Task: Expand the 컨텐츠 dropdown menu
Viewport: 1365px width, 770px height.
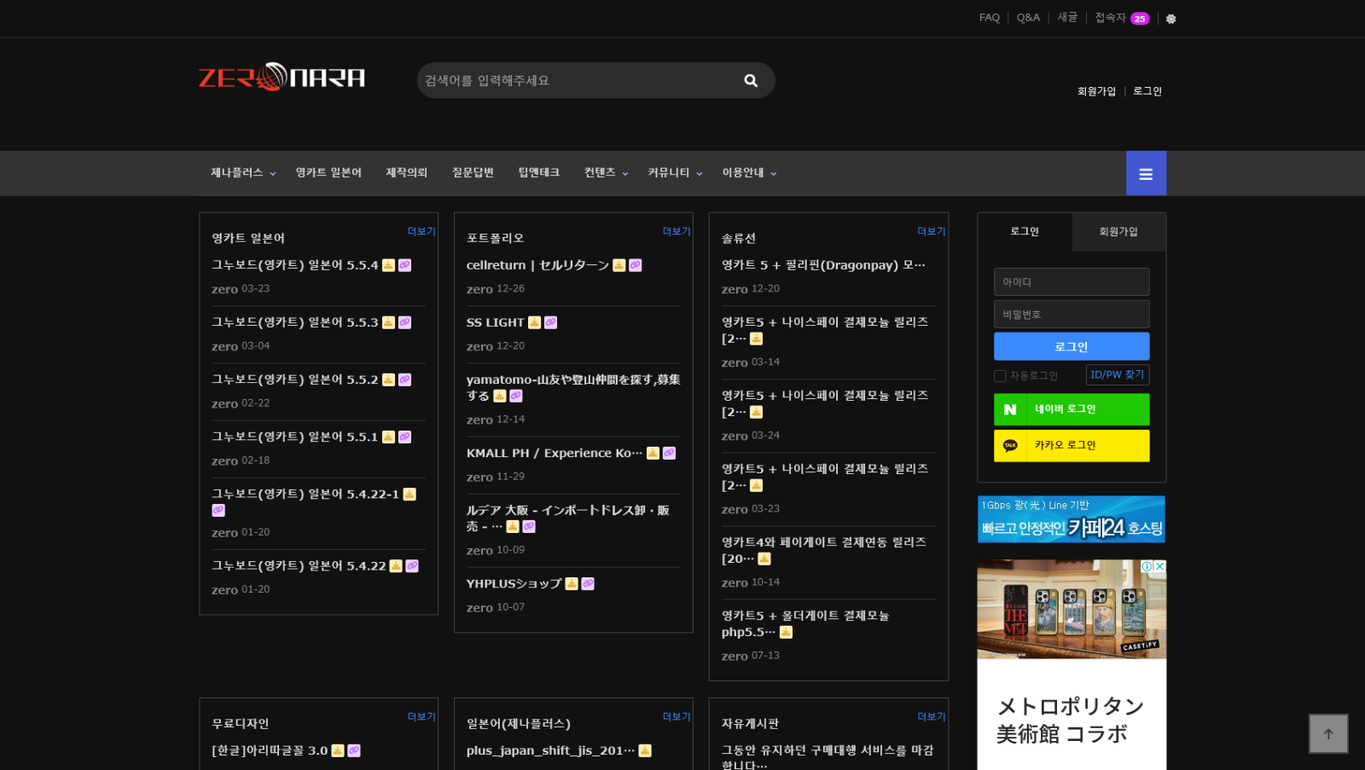Action: tap(606, 173)
